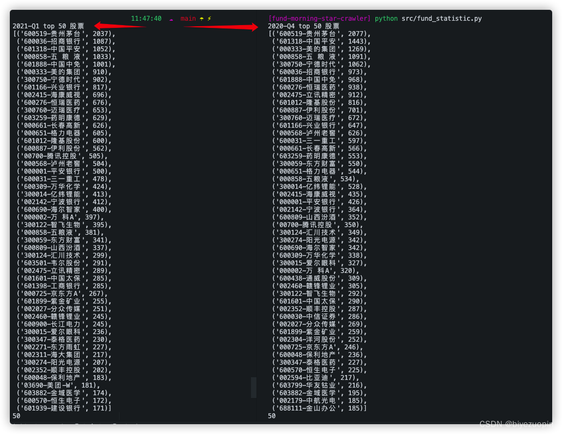Screen dimensions: 562x434
Task: Select the 601318-中国平安 row with 1443
Action: [x=321, y=41]
